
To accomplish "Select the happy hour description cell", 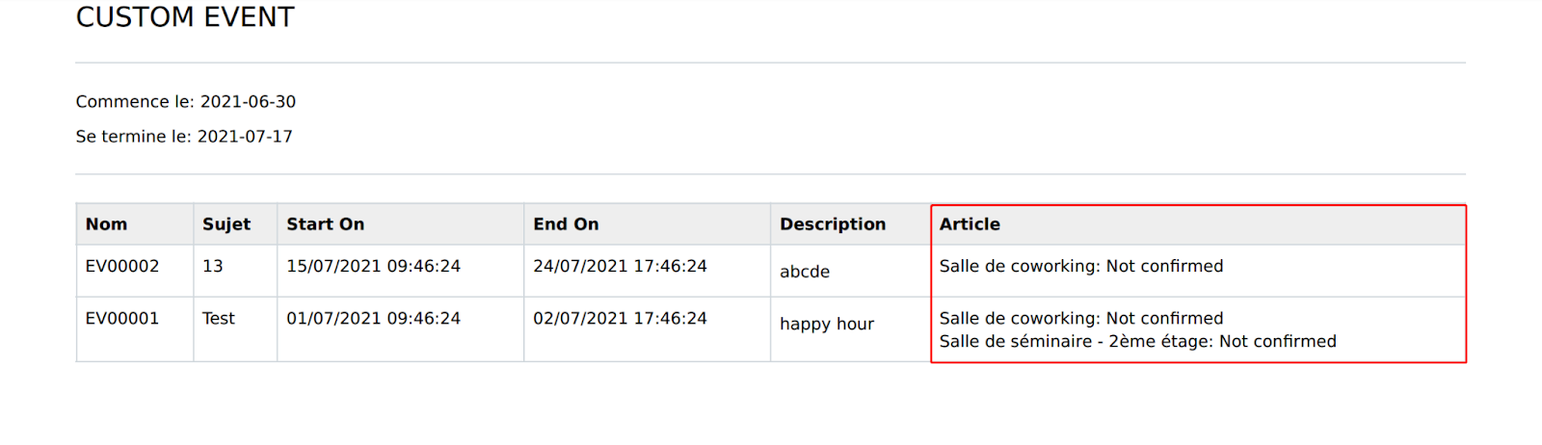I will click(827, 324).
